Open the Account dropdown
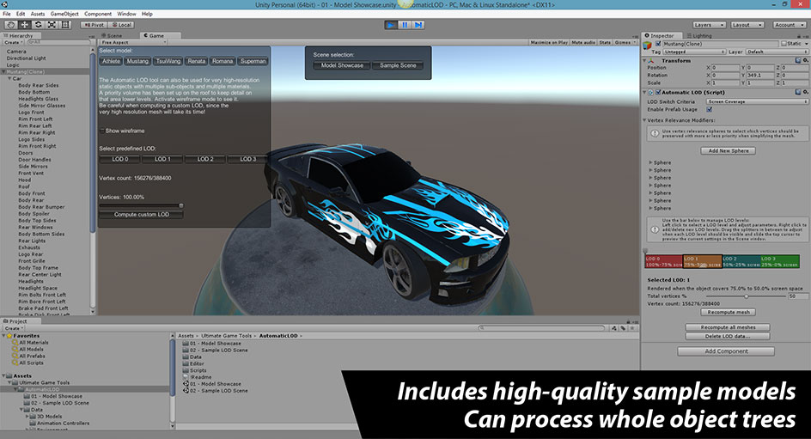 (x=789, y=24)
